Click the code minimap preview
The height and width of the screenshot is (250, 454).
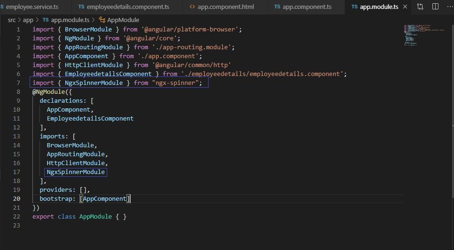click(424, 35)
